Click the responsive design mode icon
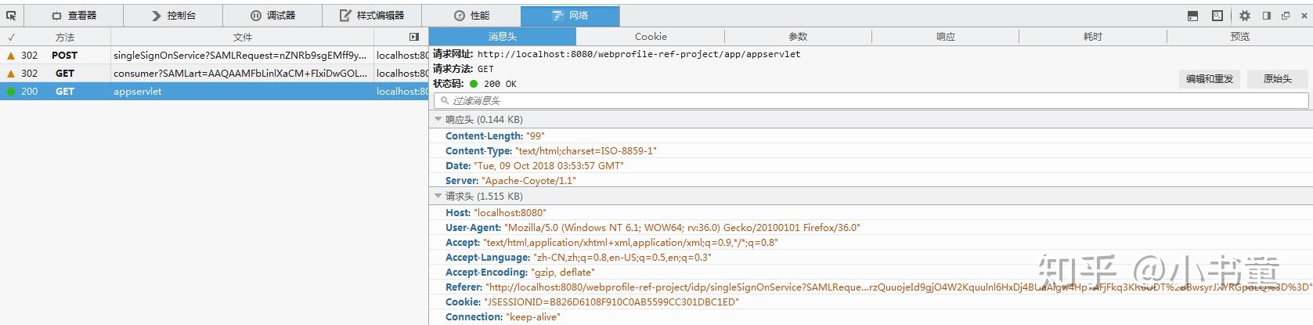Viewport: 1313px width, 325px height. pos(1217,16)
